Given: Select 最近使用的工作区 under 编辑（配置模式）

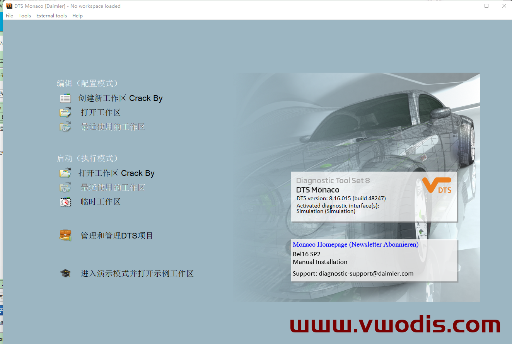Looking at the screenshot, I should (x=113, y=127).
